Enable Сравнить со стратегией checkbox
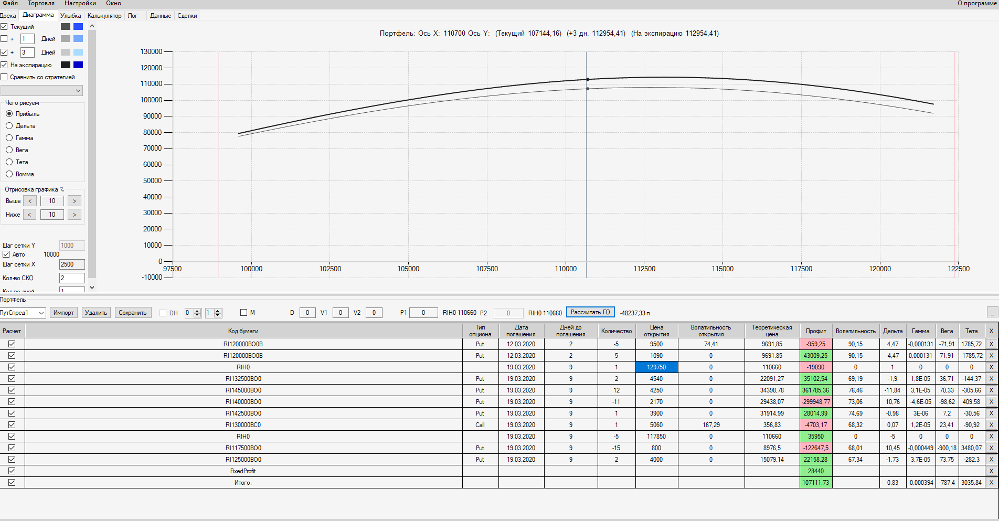The image size is (999, 521). (x=4, y=77)
